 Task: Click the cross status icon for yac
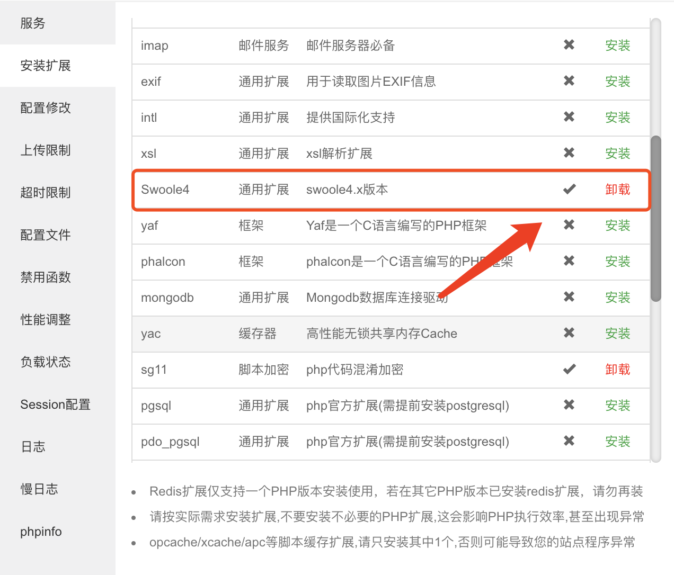point(569,333)
